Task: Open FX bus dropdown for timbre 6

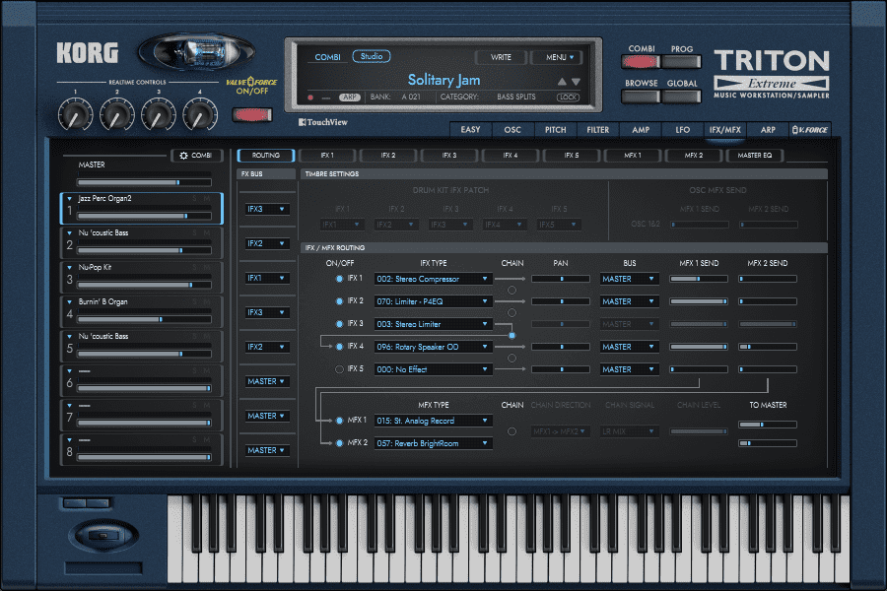Action: coord(267,382)
